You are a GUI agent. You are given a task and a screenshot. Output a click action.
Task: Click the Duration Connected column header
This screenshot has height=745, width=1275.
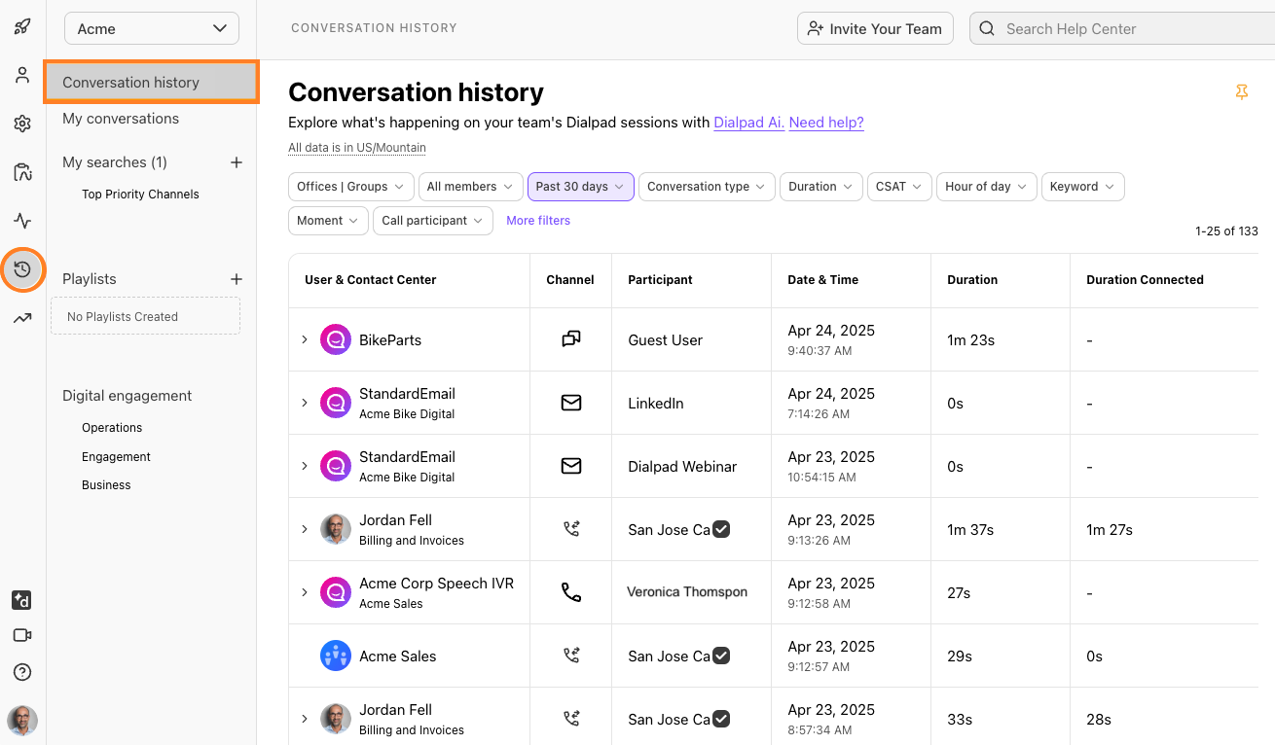[1145, 279]
